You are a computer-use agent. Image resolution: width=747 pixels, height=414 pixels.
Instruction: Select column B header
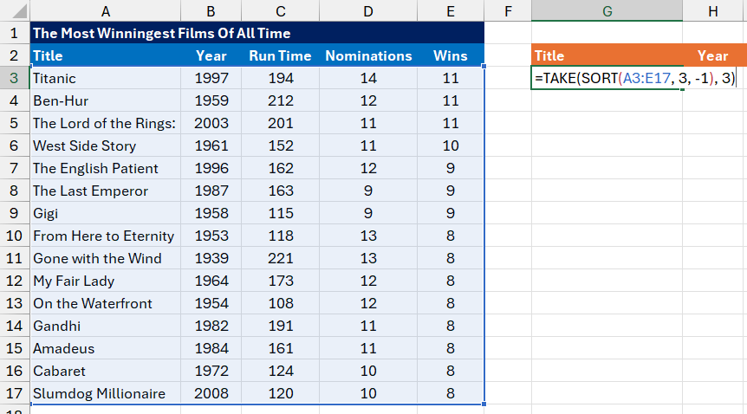[x=211, y=11]
